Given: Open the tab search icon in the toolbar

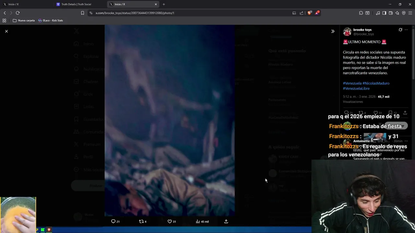Looking at the screenshot, I should pos(367,13).
